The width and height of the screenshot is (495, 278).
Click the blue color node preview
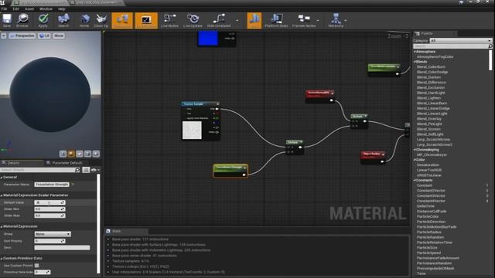tap(208, 38)
